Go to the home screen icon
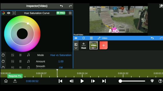163x91 pixels. click(x=6, y=81)
